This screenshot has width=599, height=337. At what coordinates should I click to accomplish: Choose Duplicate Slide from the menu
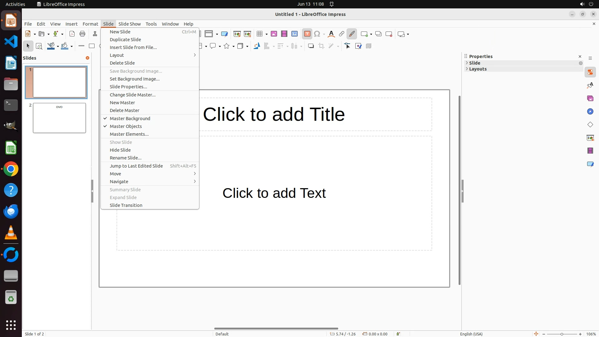point(125,40)
